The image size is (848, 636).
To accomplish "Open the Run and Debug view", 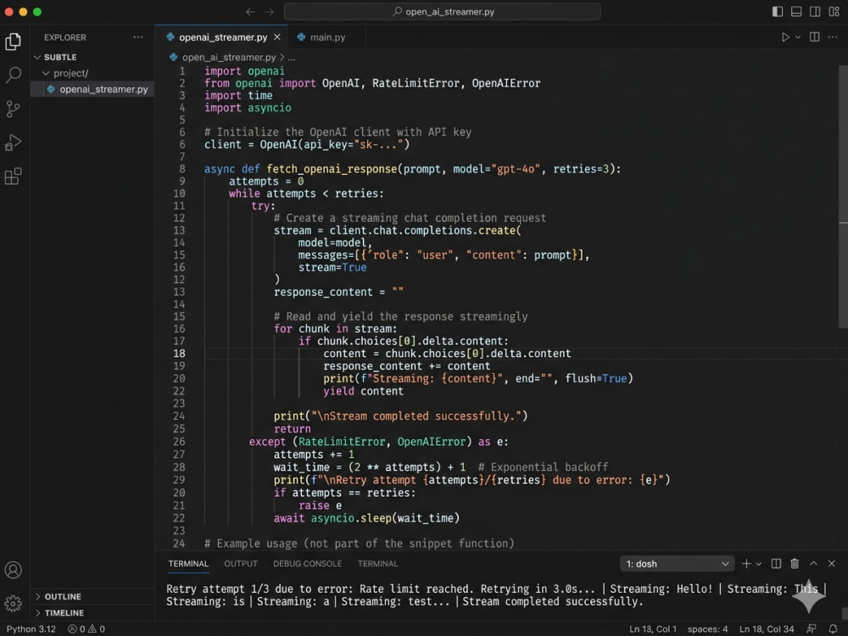I will (13, 142).
